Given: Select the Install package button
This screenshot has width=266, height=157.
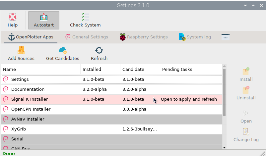Looking at the screenshot, I should coord(246,75).
